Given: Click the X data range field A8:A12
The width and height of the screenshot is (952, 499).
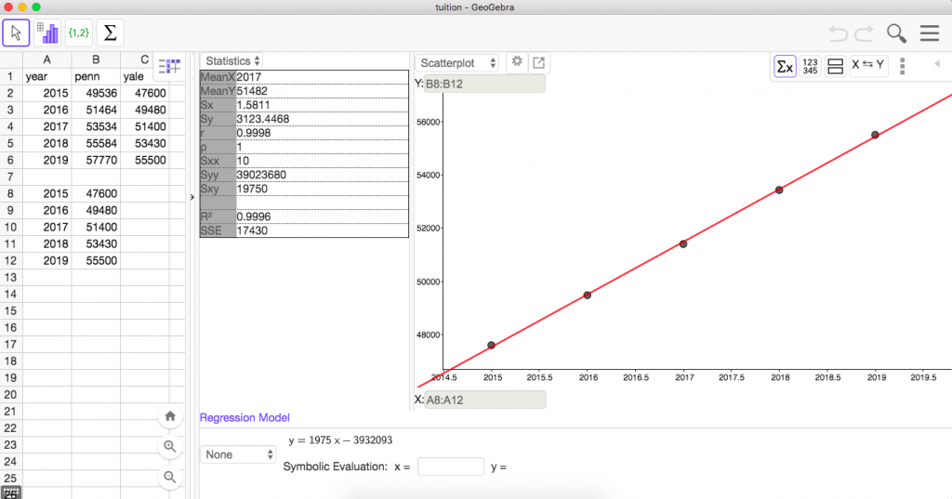Looking at the screenshot, I should coord(485,400).
